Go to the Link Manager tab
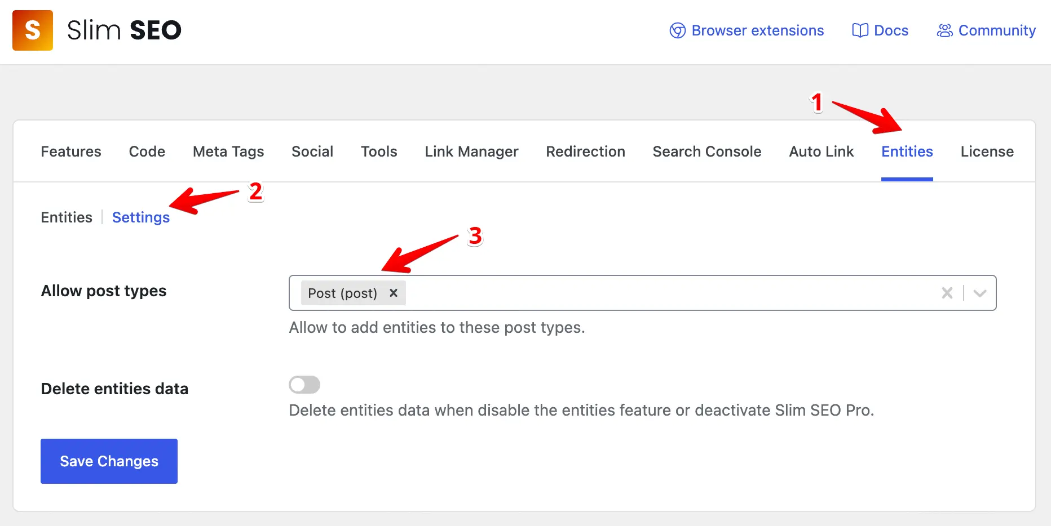 click(471, 151)
